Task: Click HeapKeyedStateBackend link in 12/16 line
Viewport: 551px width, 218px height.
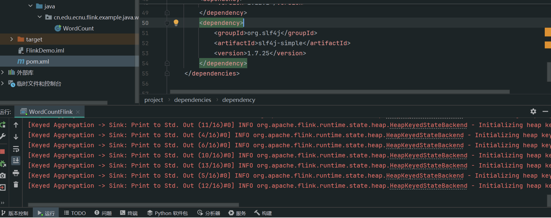Action: click(428, 186)
